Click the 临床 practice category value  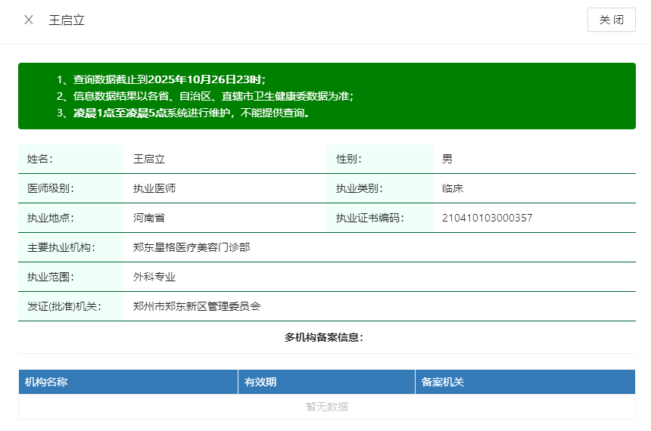pyautogui.click(x=453, y=188)
